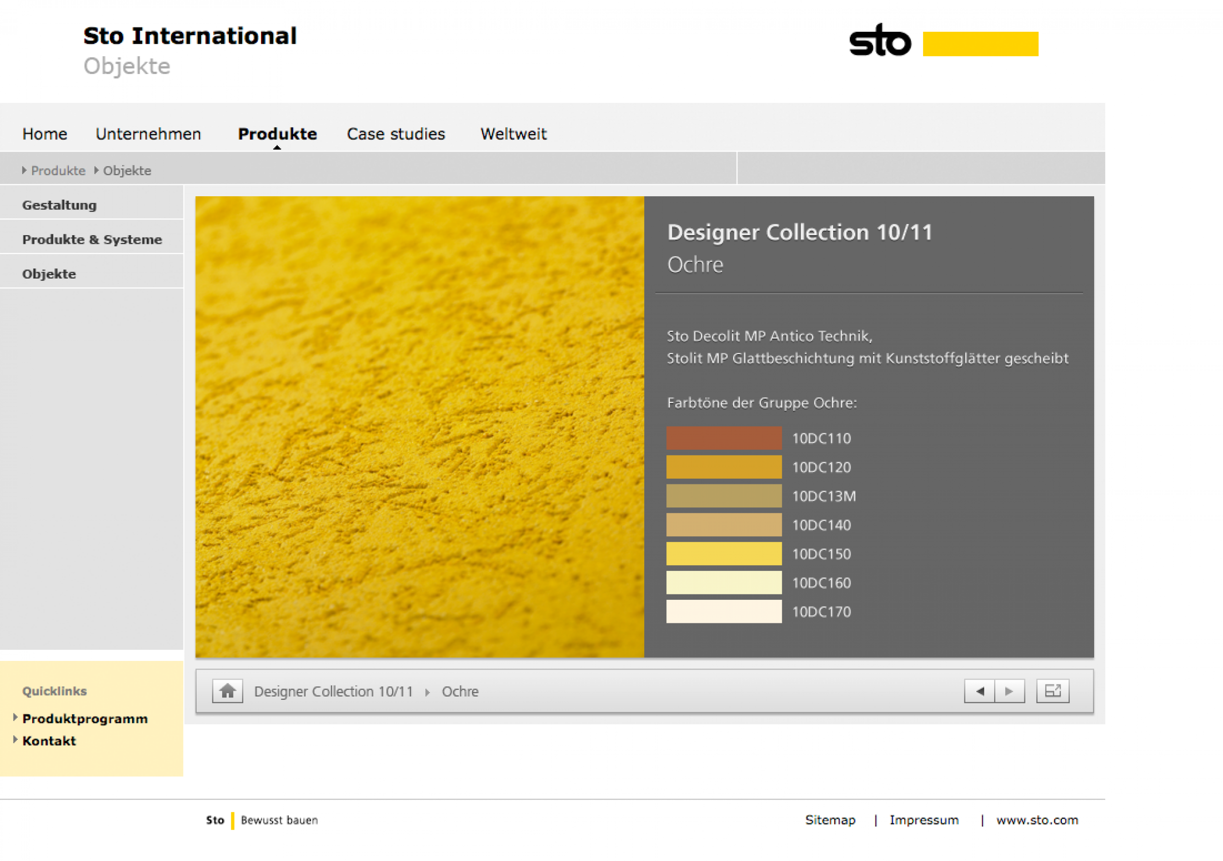Advance to next slide with right arrow
The width and height of the screenshot is (1223, 861).
(1010, 691)
